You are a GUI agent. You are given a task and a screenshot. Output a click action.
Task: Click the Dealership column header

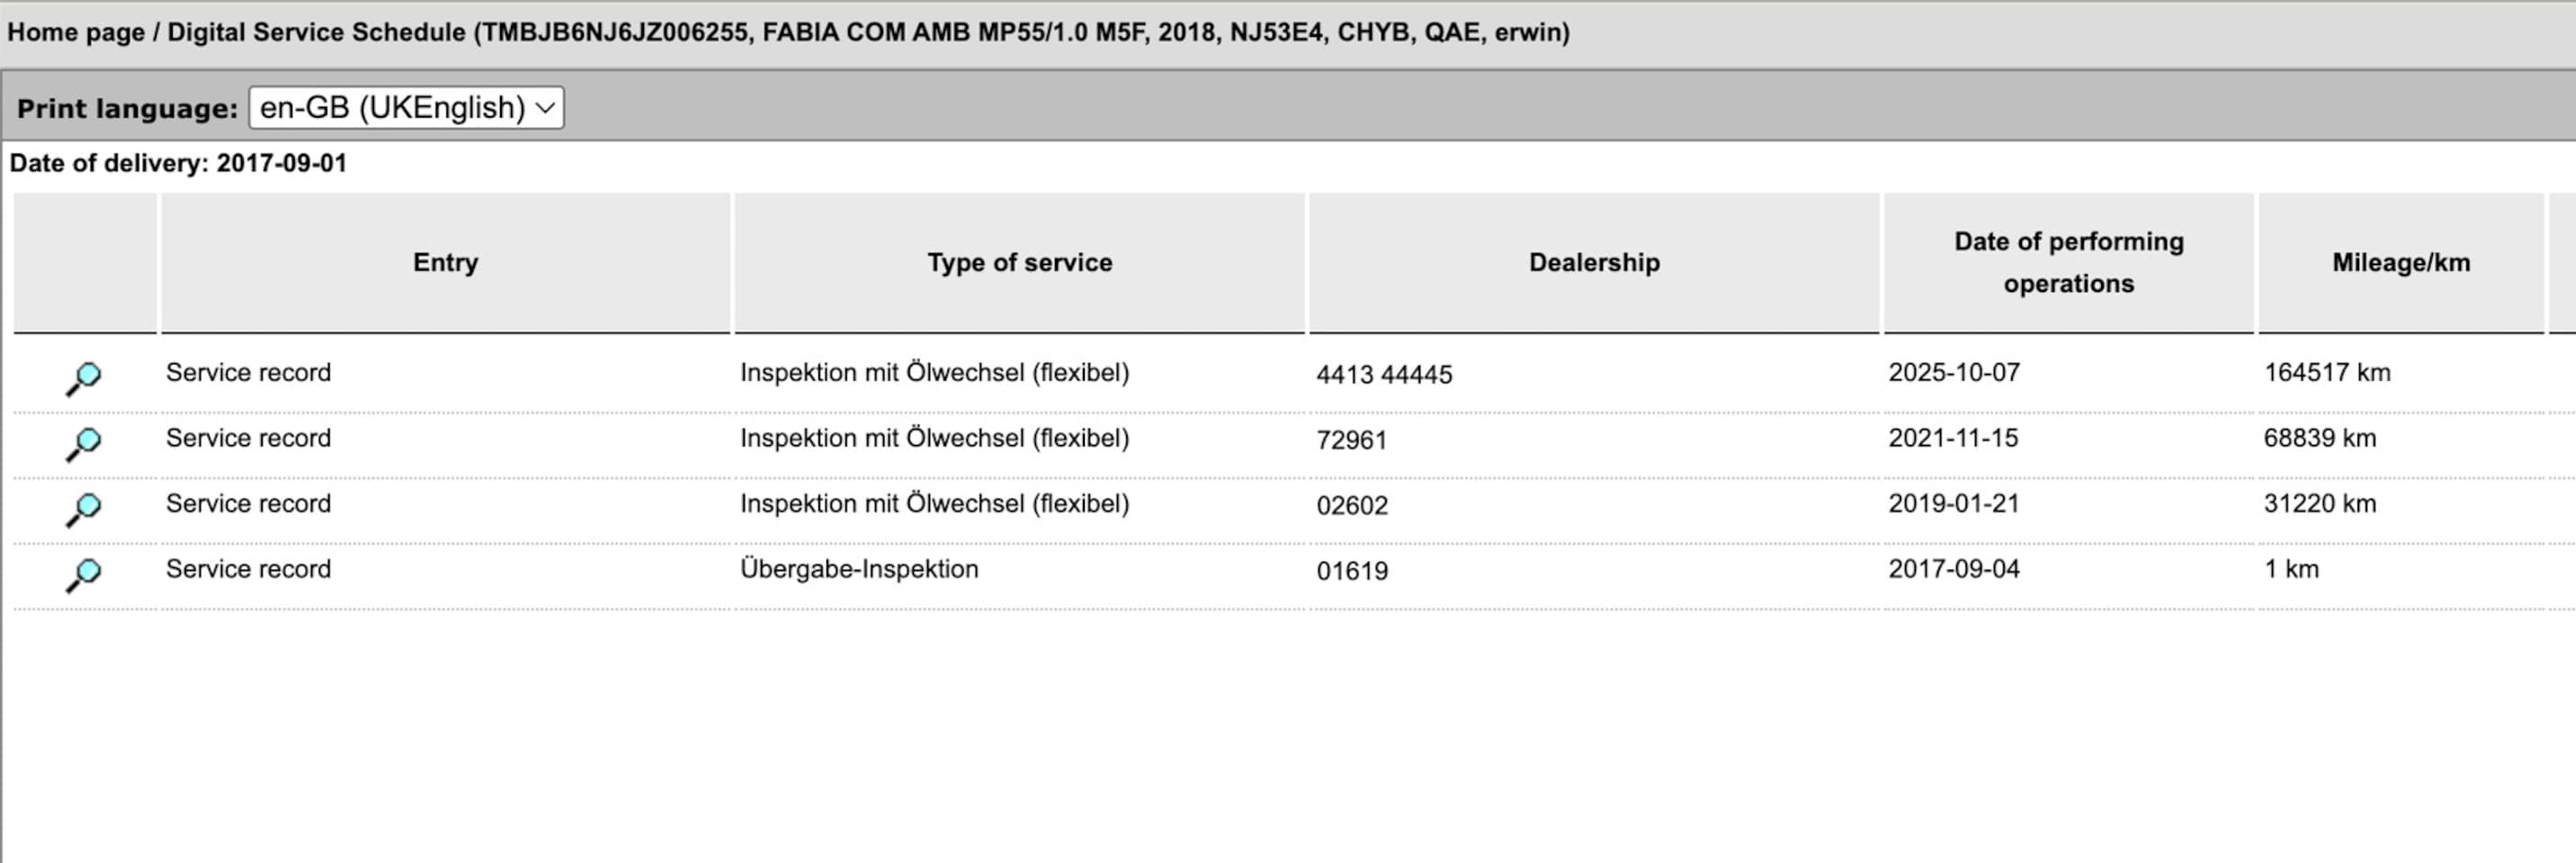tap(1594, 262)
